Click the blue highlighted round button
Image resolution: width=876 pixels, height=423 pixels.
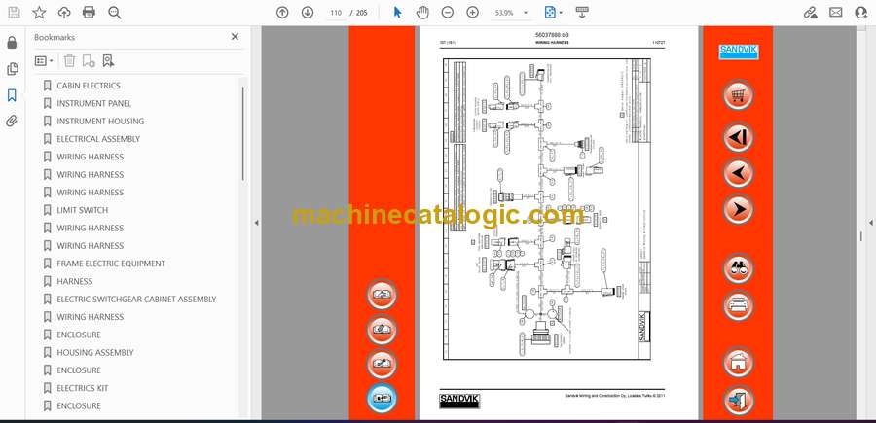point(382,399)
